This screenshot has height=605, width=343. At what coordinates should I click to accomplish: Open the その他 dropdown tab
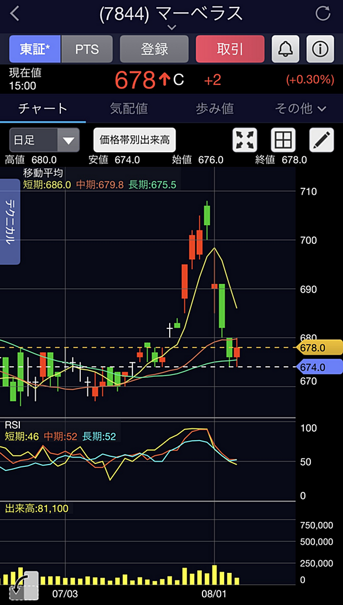coord(300,108)
